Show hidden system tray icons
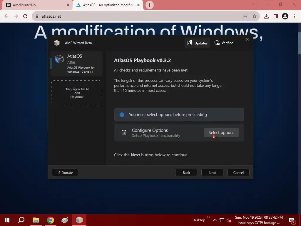The image size is (301, 226). (x=215, y=220)
